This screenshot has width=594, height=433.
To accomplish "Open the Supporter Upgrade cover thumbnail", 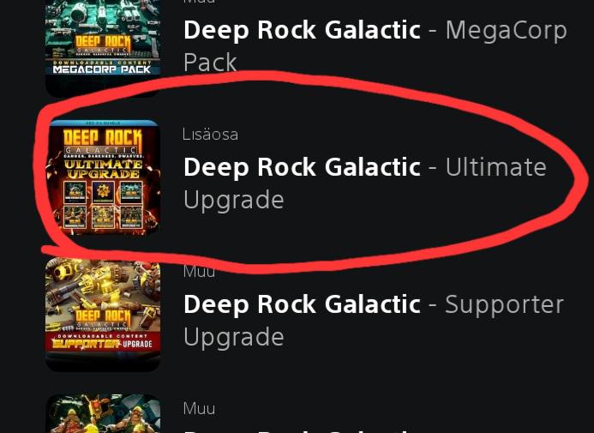I will point(103,314).
